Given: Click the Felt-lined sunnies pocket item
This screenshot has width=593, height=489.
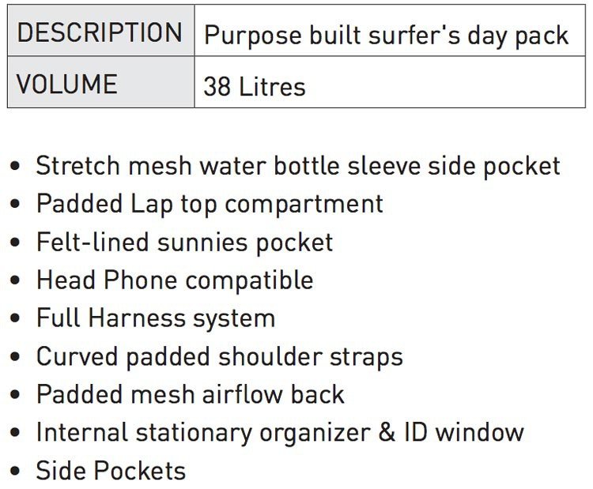Looking at the screenshot, I should click(184, 242).
